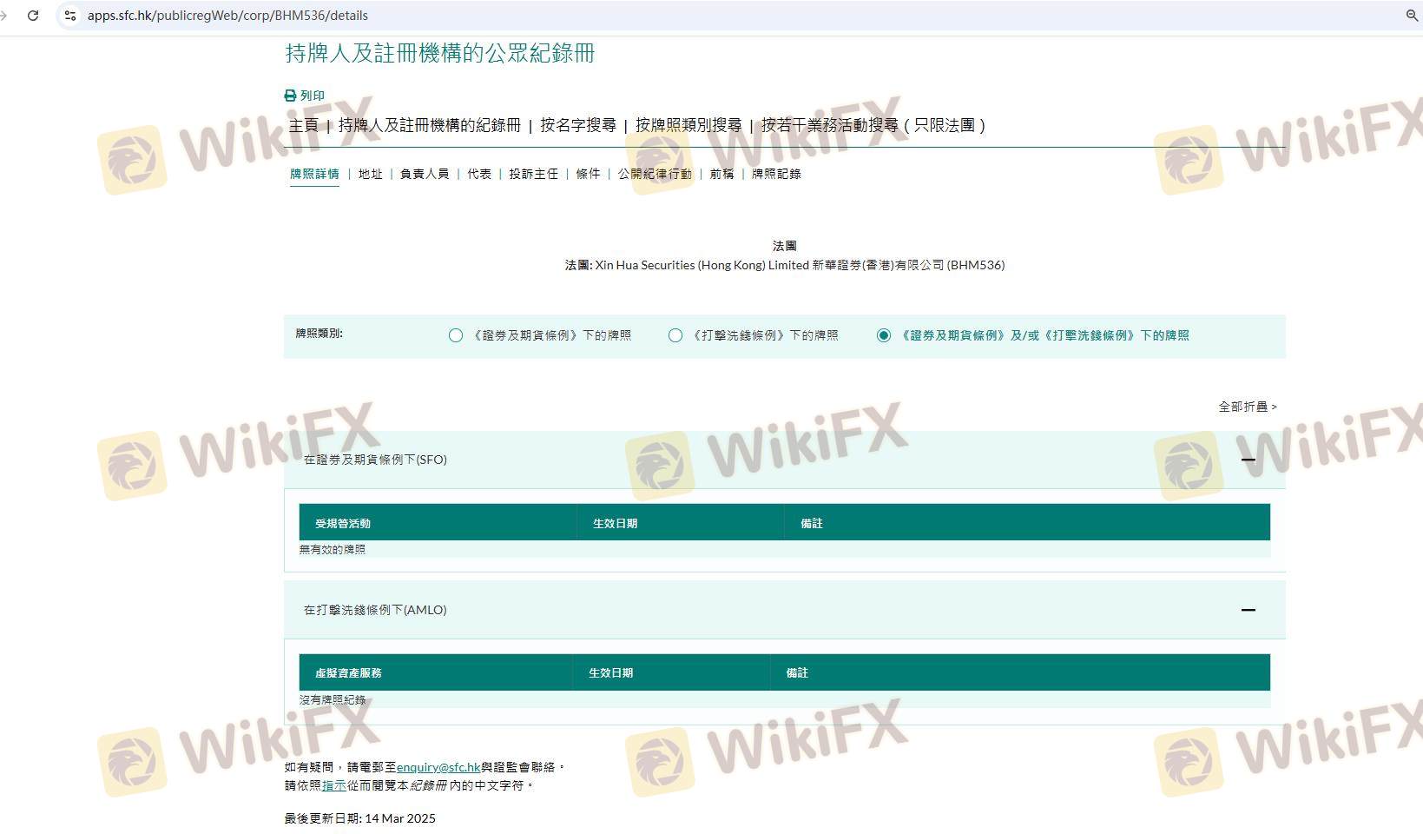1423x834 pixels.
Task: Click the browser reload icon
Action: tap(33, 16)
